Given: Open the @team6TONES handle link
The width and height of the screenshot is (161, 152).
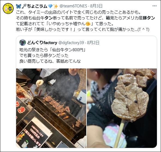Looking at the screenshot, I should click(x=73, y=6).
